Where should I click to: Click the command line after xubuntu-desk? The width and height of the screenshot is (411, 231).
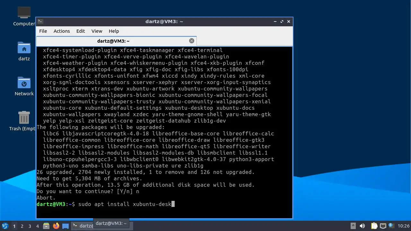click(x=173, y=204)
